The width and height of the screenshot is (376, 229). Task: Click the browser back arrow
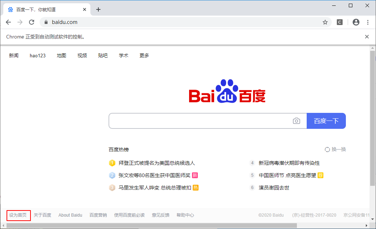[8, 22]
